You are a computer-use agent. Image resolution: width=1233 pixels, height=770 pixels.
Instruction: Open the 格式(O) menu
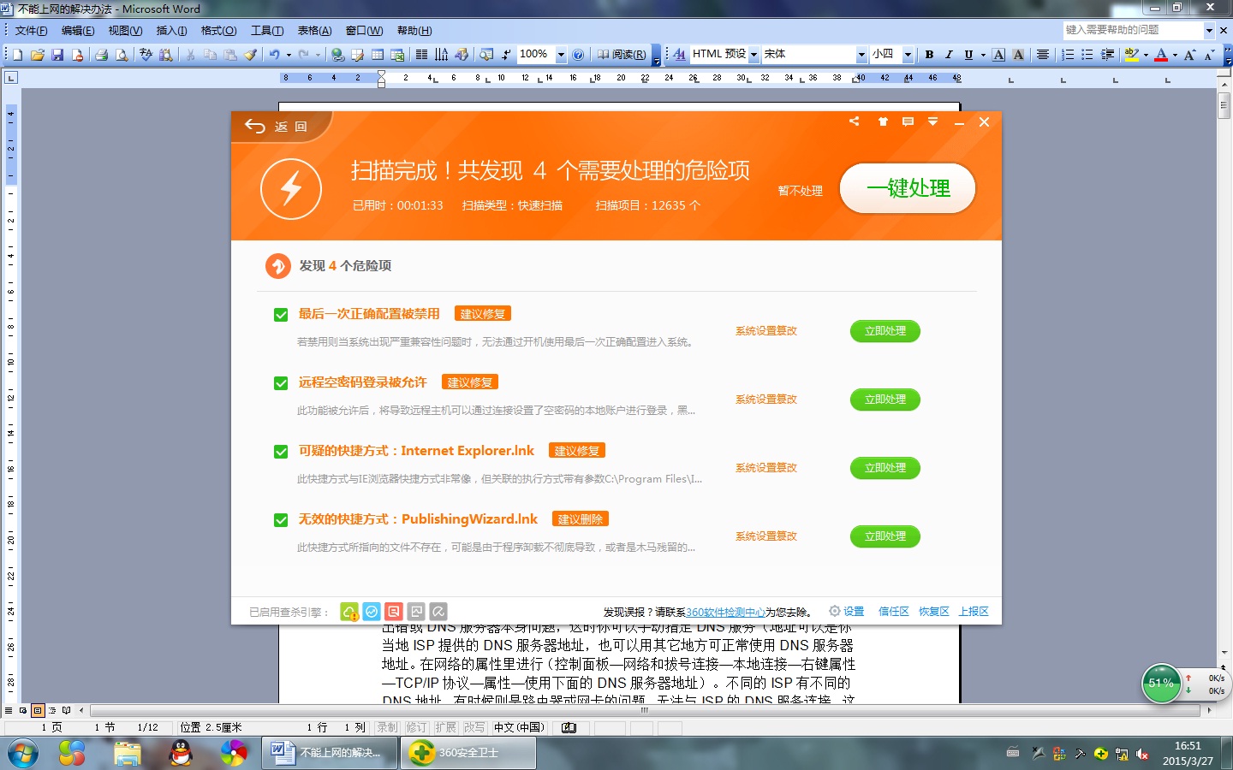(218, 31)
